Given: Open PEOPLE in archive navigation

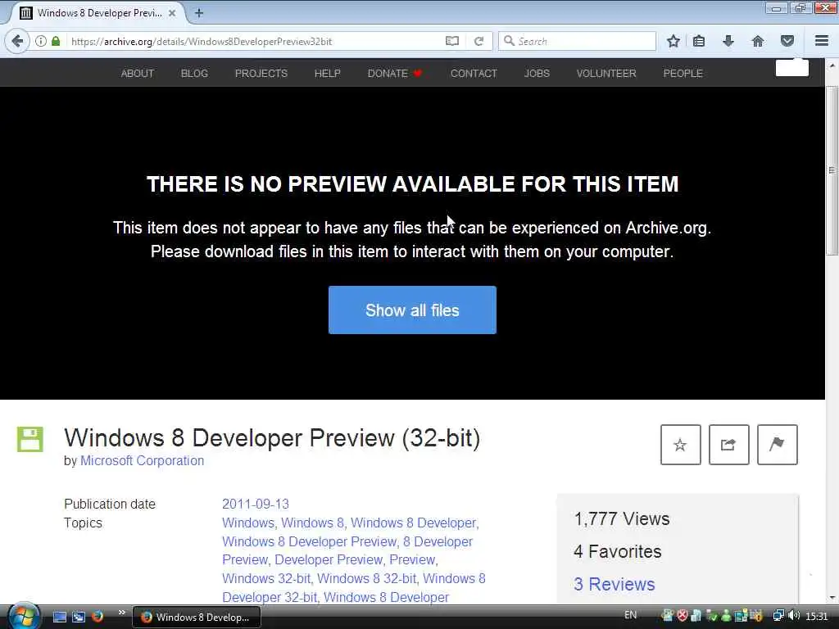Looking at the screenshot, I should click(683, 73).
